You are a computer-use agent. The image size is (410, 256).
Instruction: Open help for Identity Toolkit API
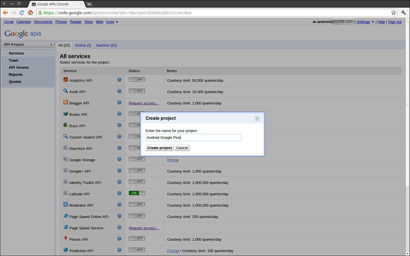click(119, 182)
